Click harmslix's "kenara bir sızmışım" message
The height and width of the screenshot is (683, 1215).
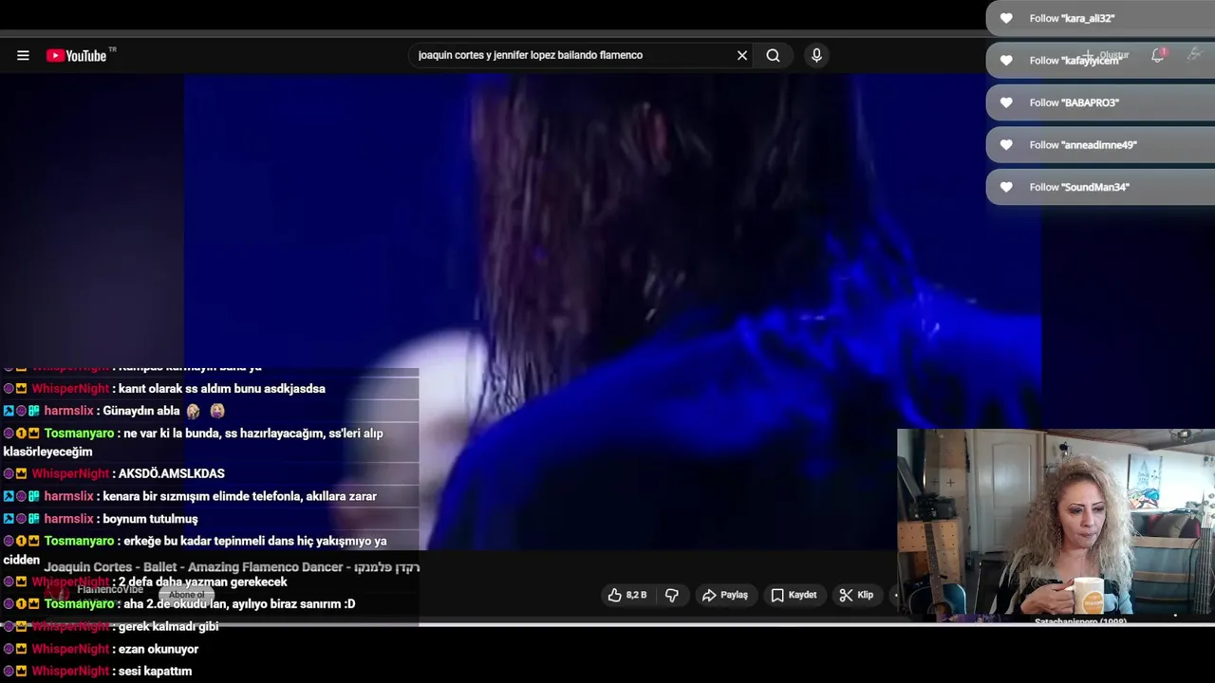pyautogui.click(x=190, y=496)
